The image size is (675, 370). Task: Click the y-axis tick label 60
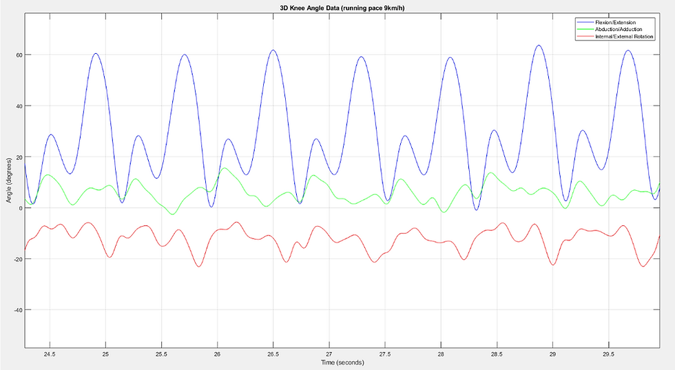(x=19, y=55)
